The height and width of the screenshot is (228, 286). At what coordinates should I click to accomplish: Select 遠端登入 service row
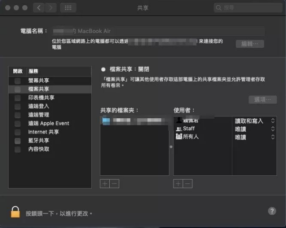tap(50, 106)
